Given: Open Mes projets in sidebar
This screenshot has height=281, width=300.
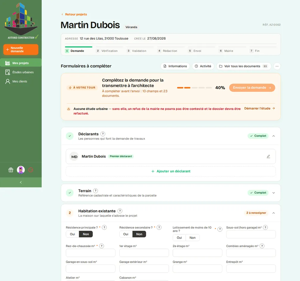Looking at the screenshot, I should coord(21,63).
